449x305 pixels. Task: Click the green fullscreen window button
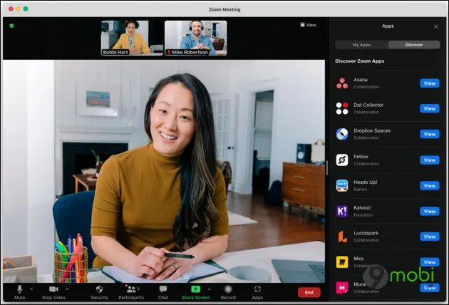(x=26, y=9)
